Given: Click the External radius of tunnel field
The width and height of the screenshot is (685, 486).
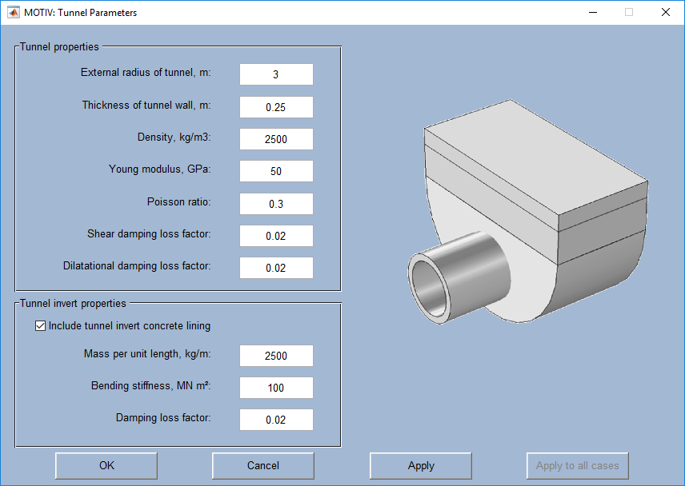Looking at the screenshot, I should 276,75.
